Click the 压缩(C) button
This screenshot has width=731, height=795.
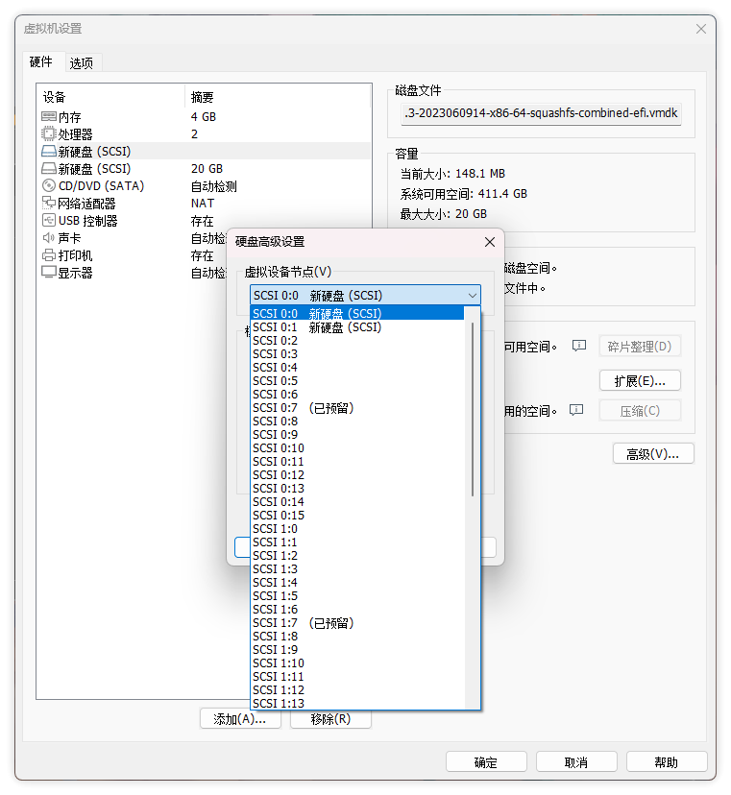coord(640,411)
